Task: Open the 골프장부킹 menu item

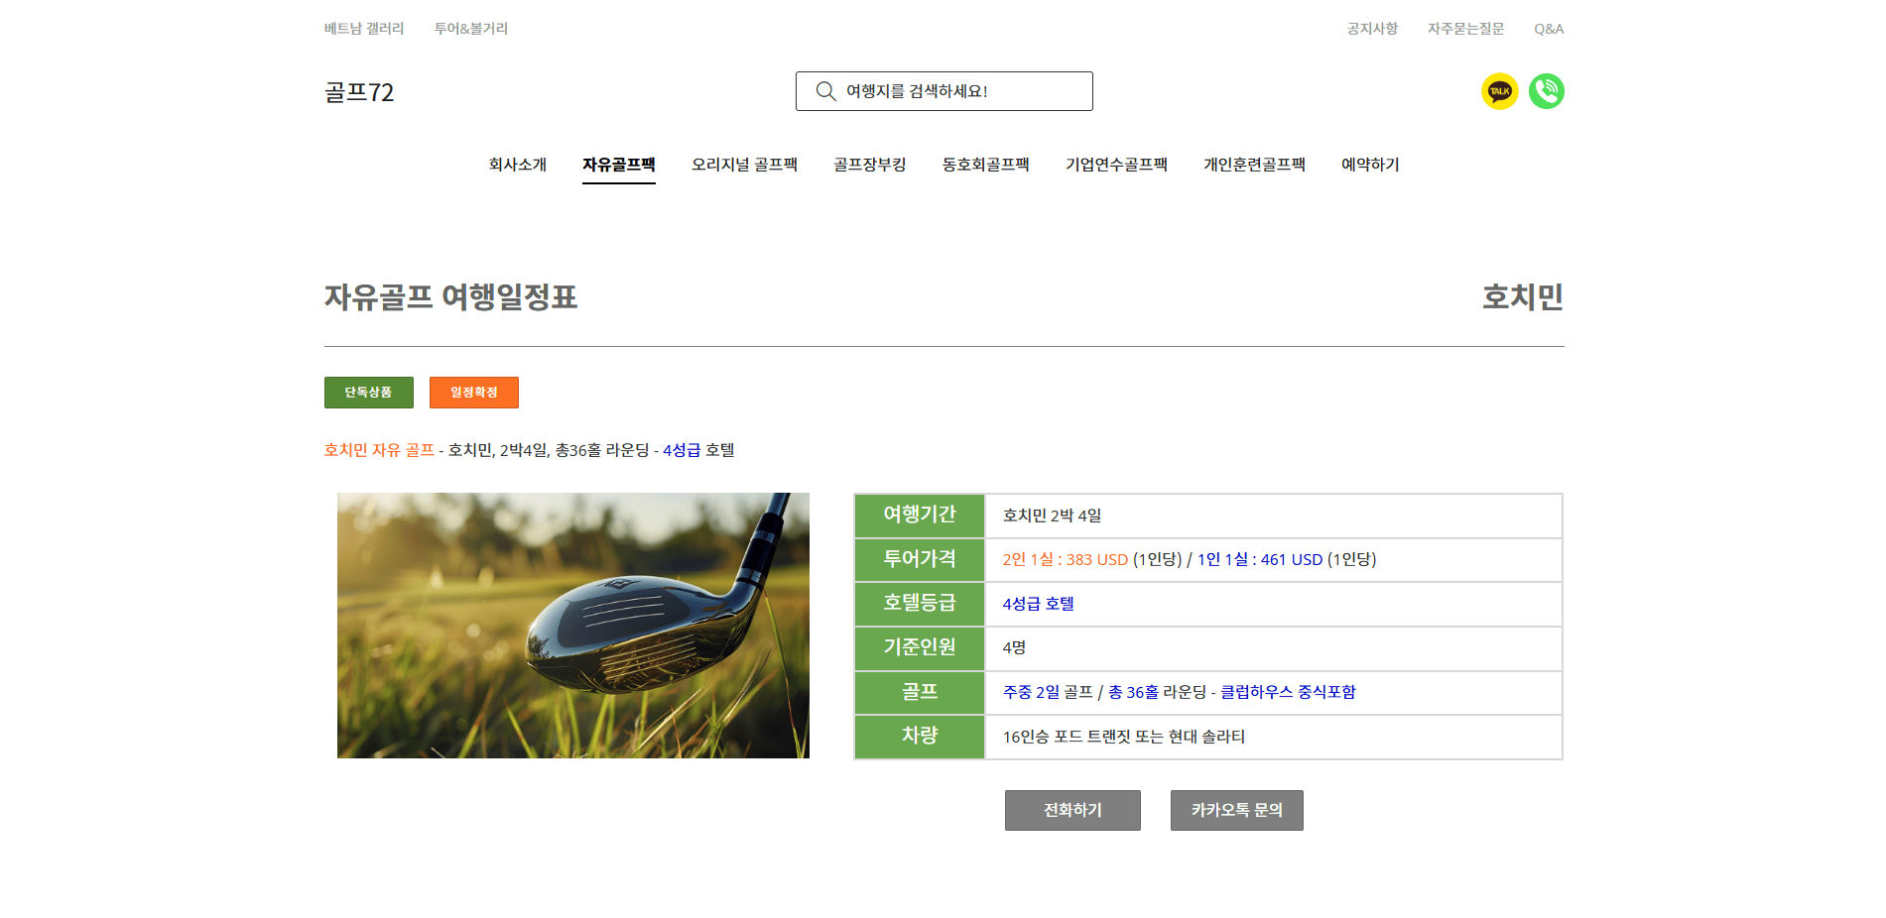Action: (x=869, y=165)
